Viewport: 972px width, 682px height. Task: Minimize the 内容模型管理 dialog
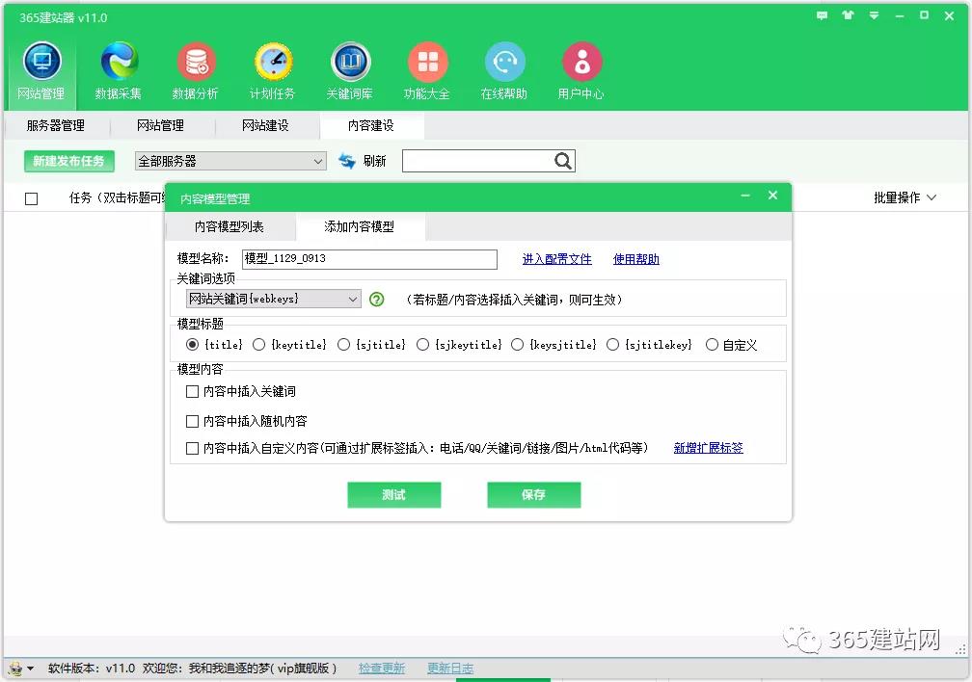pos(745,196)
